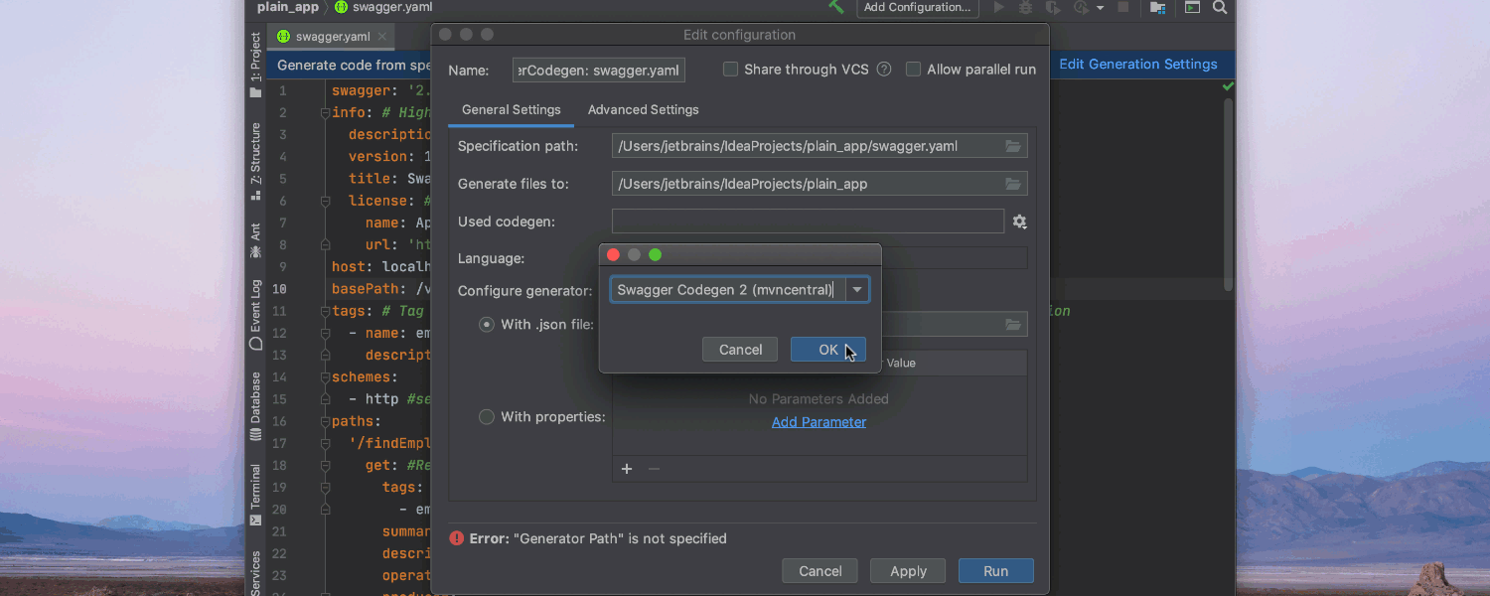Browse for .json file folder icon
This screenshot has width=1490, height=596.
[1013, 325]
